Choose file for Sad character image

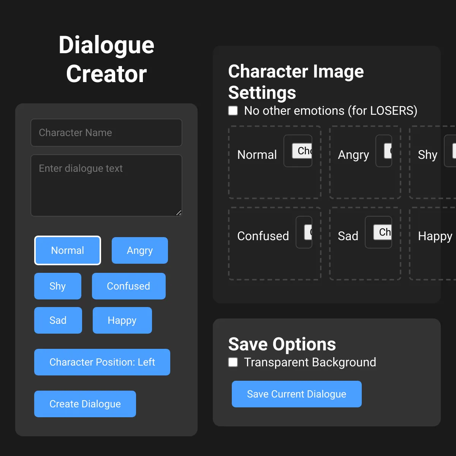coord(382,232)
